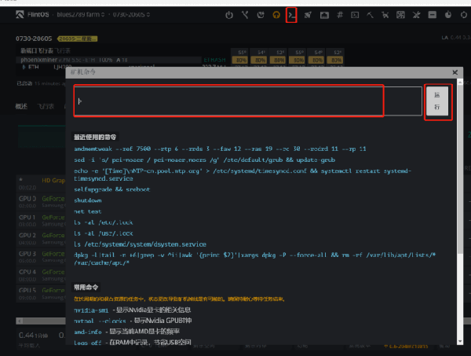Viewport: 471px width, 356px height.
Task: Click the ethernet port icon in the toolbar
Action: point(324,15)
